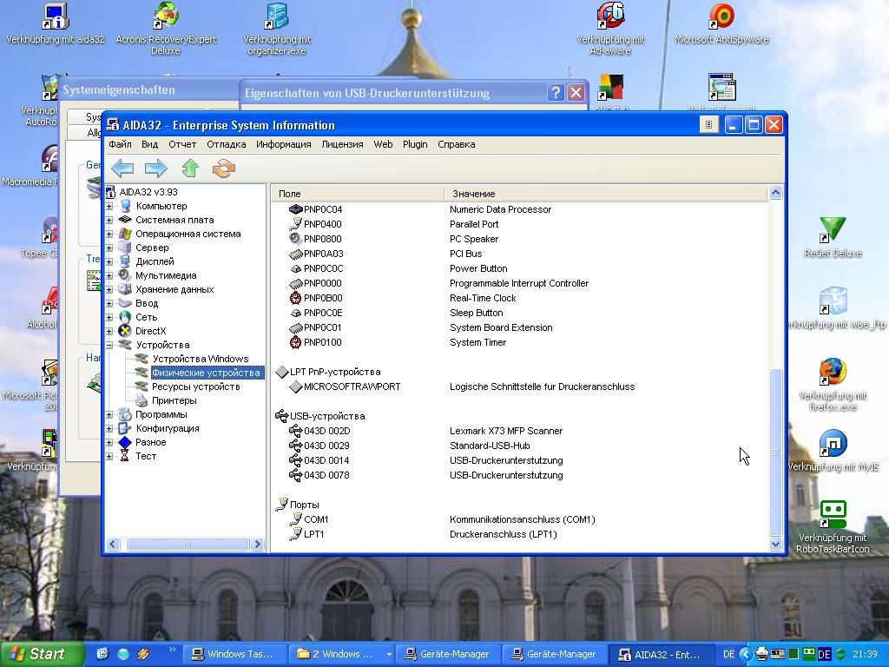The image size is (889, 667).
Task: Click the USB icon for 043D 002D
Action: [x=295, y=431]
